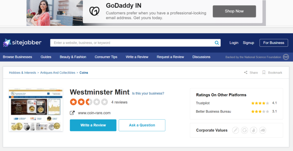Viewport: 293px width, 151px height.
Task: Open the Guides menu item
Action: pyautogui.click(x=46, y=57)
